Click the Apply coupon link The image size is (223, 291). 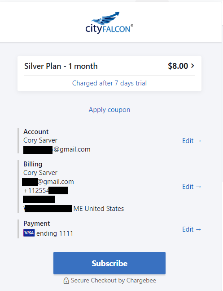pyautogui.click(x=109, y=110)
